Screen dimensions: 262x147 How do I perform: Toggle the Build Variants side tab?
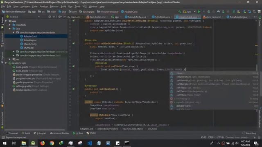tap(2, 120)
